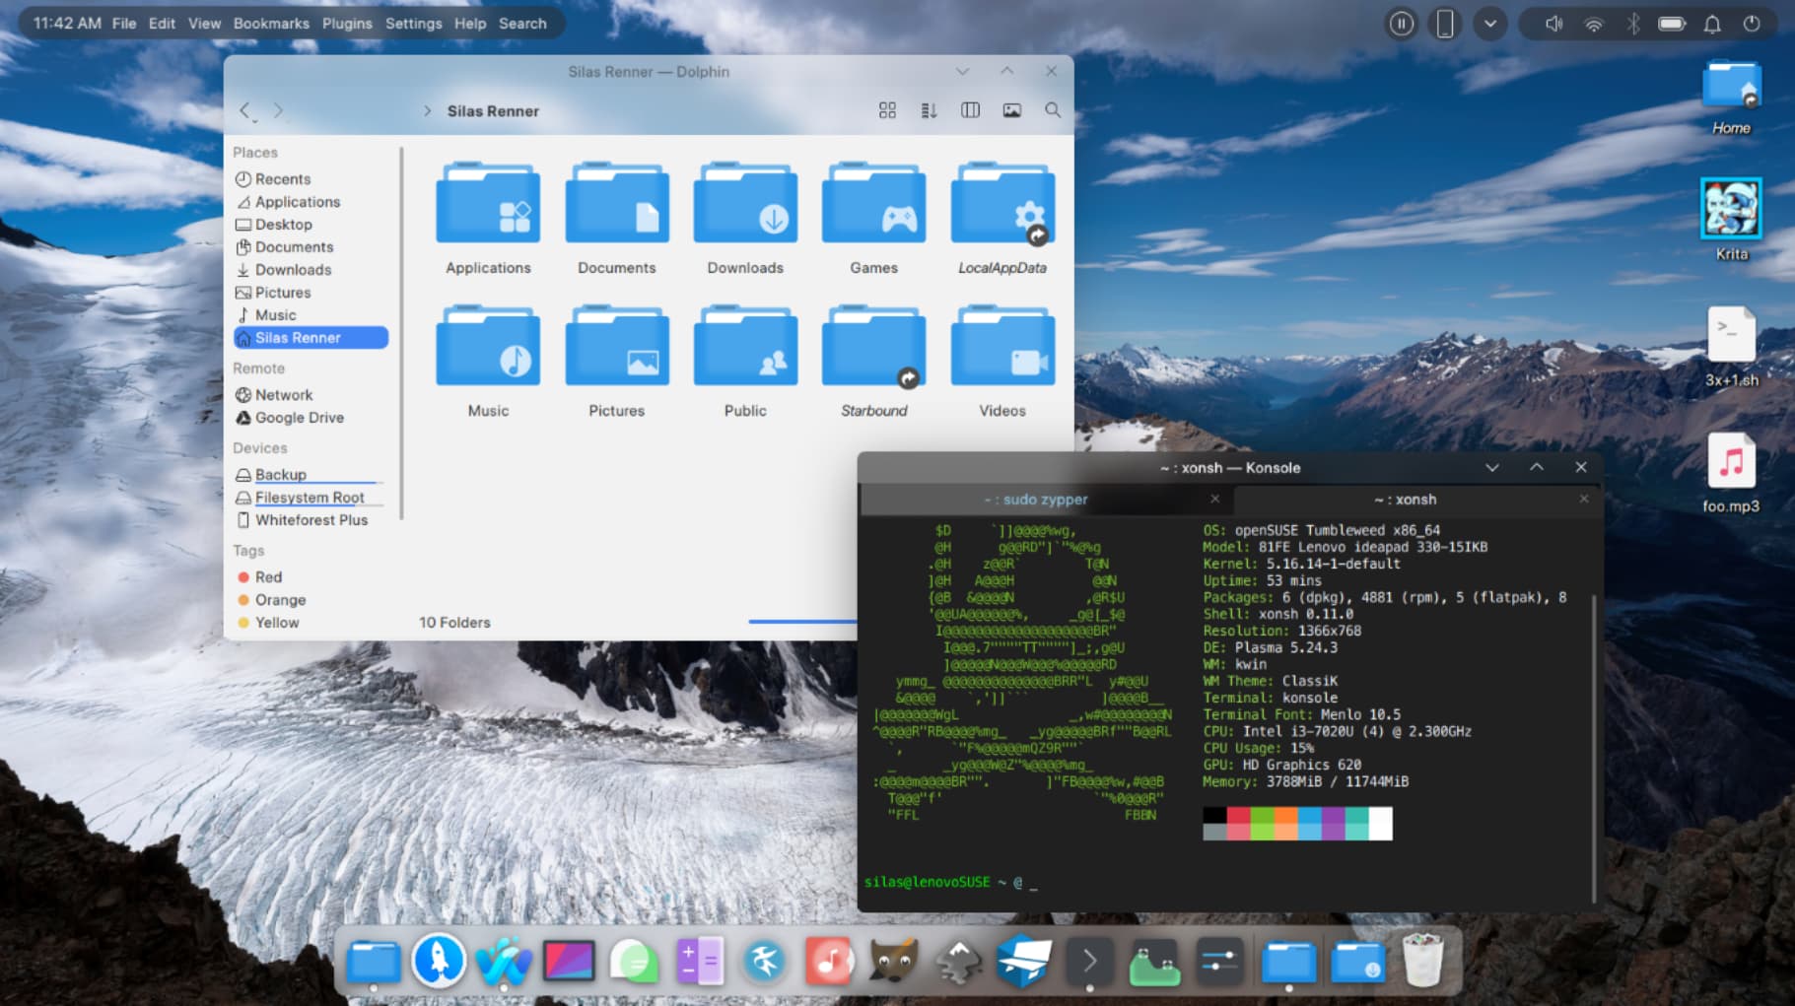
Task: Switch Dolphin to icons view mode
Action: 887,110
